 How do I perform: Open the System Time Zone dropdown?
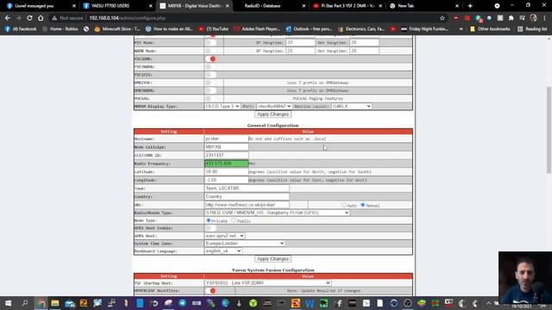click(x=245, y=243)
